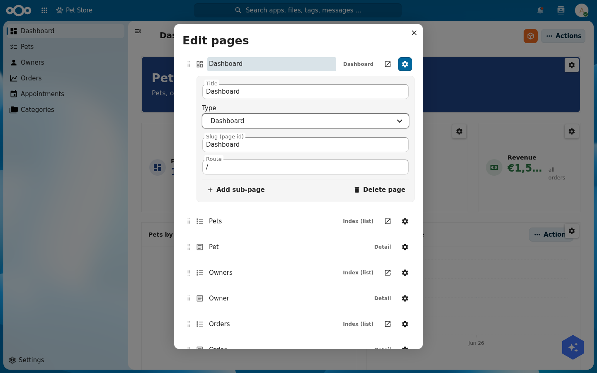Open Appointments in the sidebar
This screenshot has height=373, width=597.
65,94
